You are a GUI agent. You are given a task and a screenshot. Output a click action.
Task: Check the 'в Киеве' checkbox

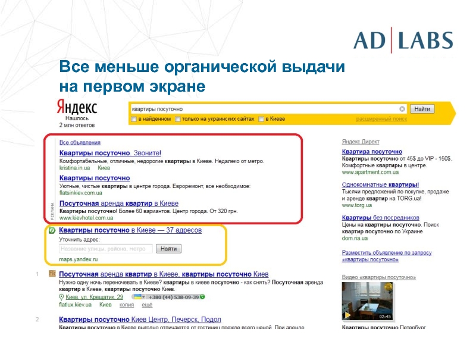point(261,119)
